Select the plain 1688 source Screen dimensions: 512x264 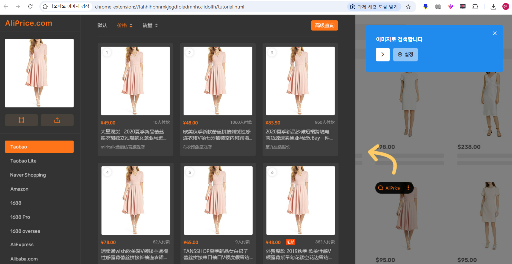click(x=16, y=203)
